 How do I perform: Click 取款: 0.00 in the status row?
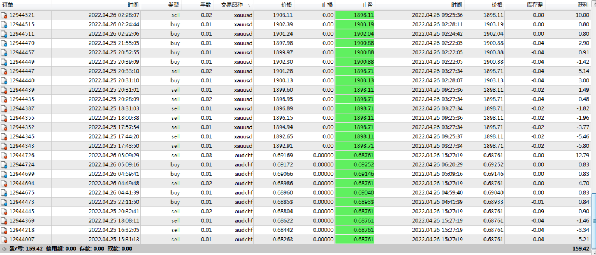coord(119,249)
